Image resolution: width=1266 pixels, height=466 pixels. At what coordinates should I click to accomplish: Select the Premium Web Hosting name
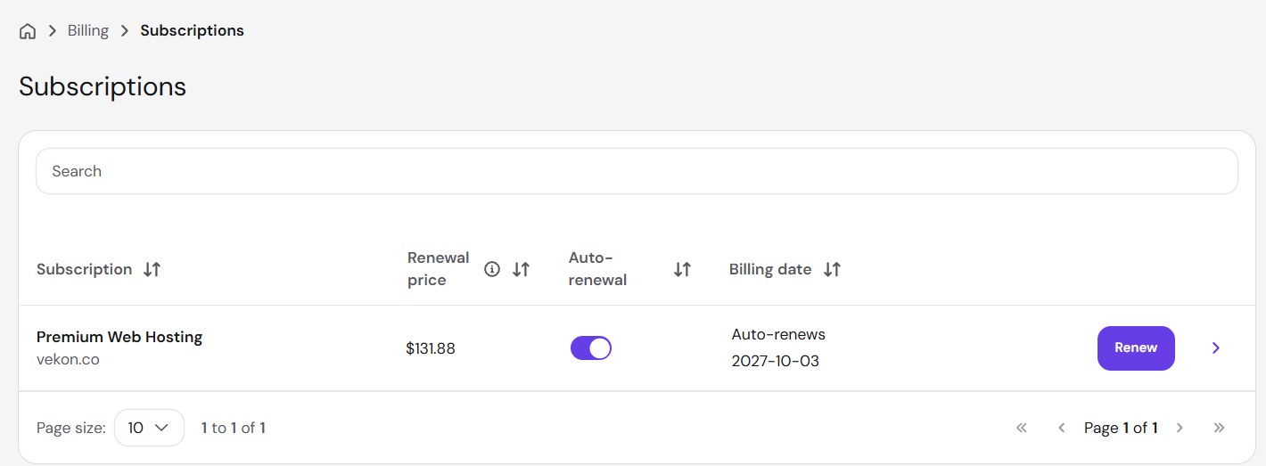[119, 337]
